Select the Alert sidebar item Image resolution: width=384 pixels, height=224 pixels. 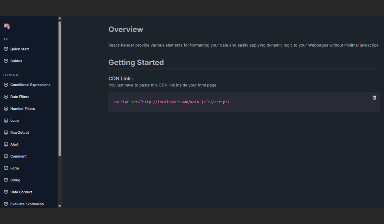tap(14, 144)
